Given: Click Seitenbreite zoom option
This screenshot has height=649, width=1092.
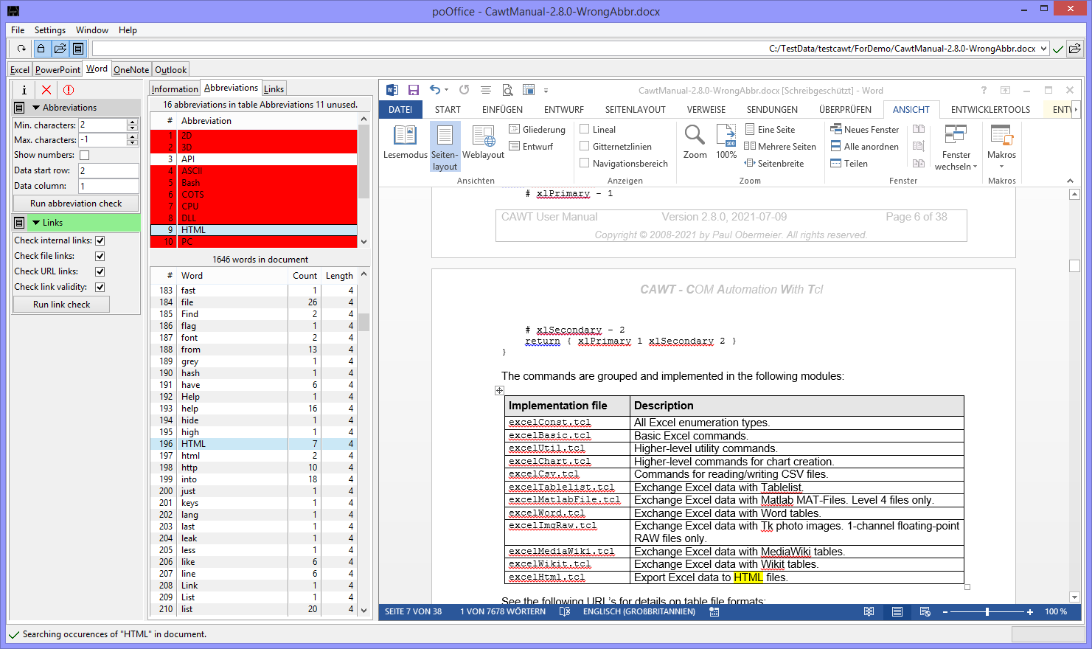Looking at the screenshot, I should pos(774,163).
